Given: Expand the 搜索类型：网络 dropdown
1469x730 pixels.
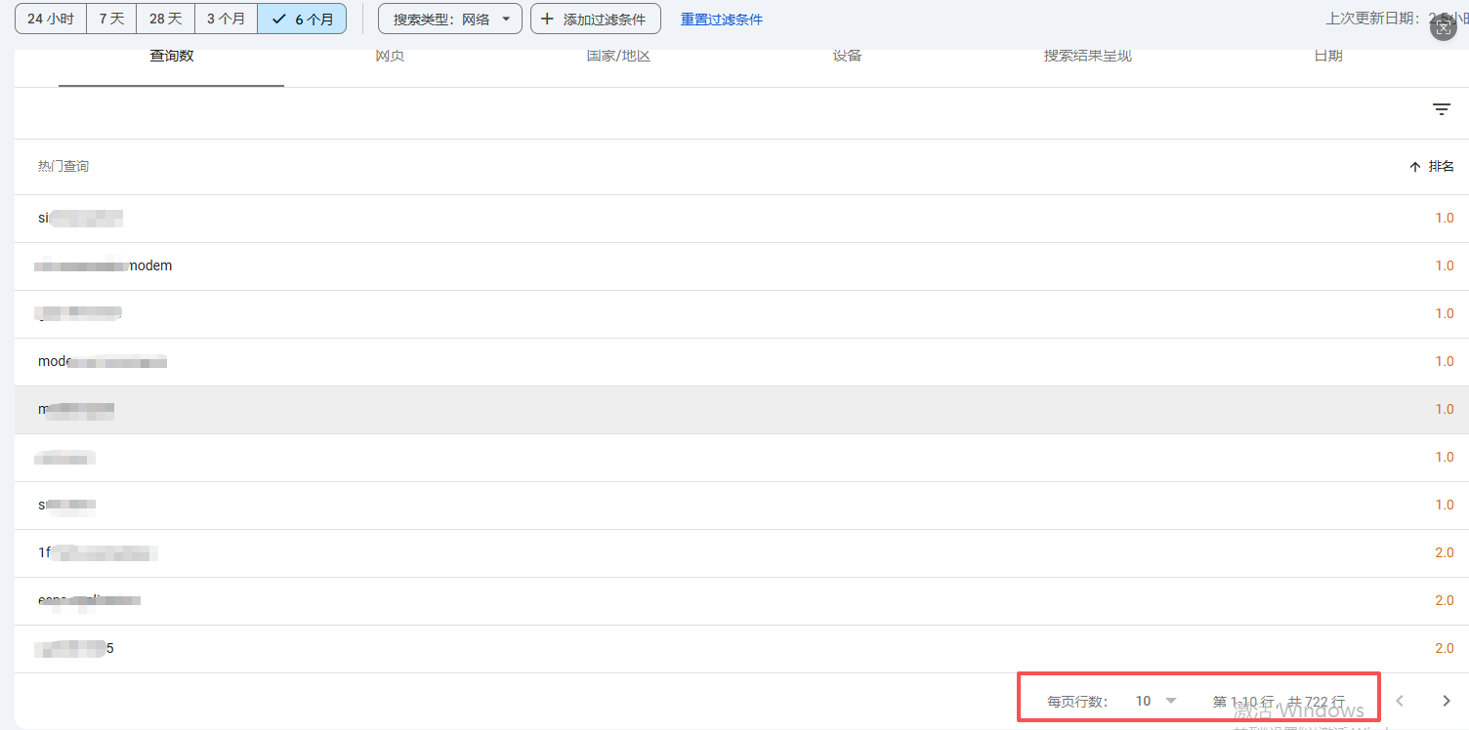Looking at the screenshot, I should [450, 20].
